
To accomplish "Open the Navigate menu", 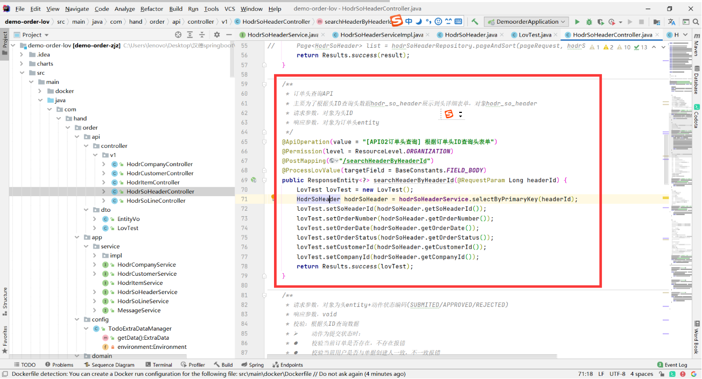I will [x=77, y=9].
